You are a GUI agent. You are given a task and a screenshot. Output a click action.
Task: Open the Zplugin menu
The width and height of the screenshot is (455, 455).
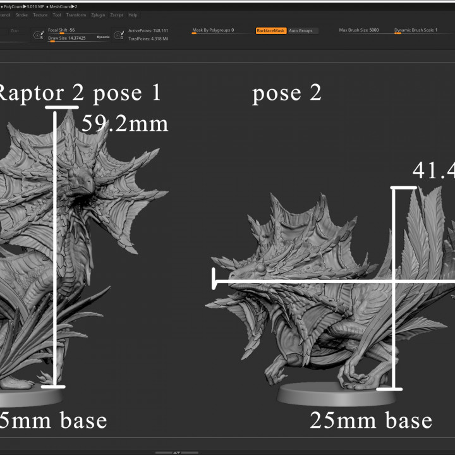(x=97, y=15)
